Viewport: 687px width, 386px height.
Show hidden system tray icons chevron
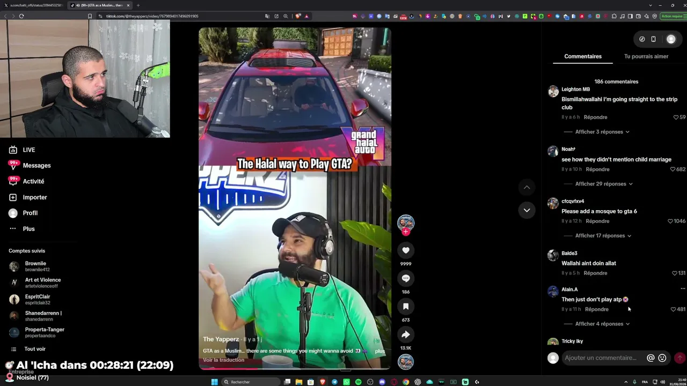626,382
